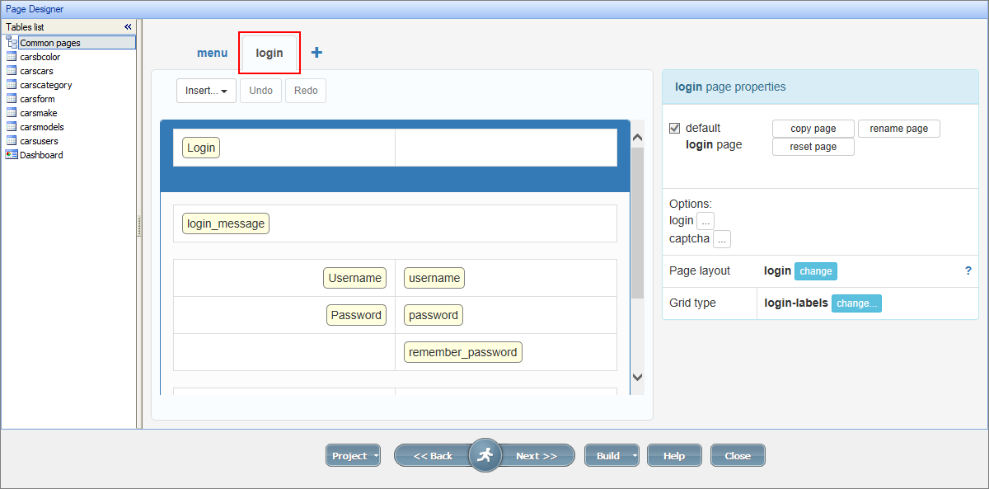The image size is (989, 489).
Task: Click the carsusers table icon
Action: (12, 140)
